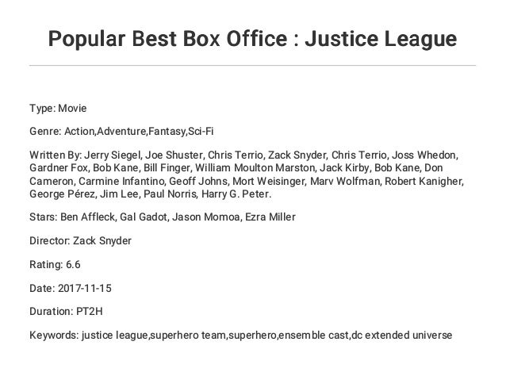Screen dimensions: 506x380
Task: Click the name Ezra Miller
Action: pyautogui.click(x=270, y=217)
